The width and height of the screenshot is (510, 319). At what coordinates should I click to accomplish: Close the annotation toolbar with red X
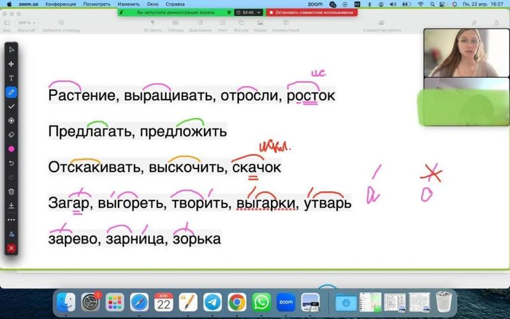coord(11,248)
